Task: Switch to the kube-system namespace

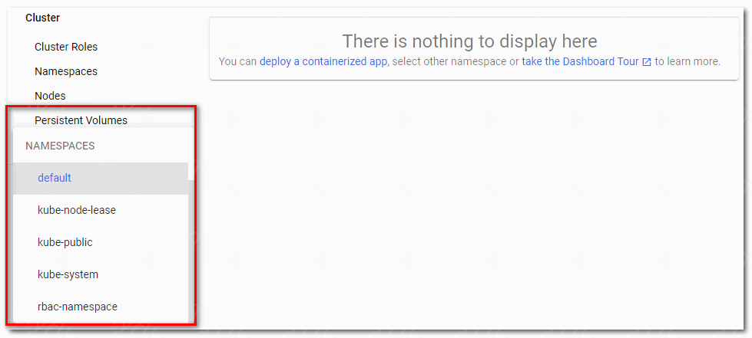Action: click(x=68, y=274)
